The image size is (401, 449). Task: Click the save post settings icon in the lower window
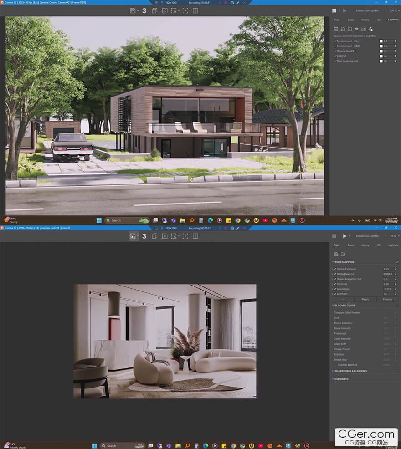tap(336, 254)
